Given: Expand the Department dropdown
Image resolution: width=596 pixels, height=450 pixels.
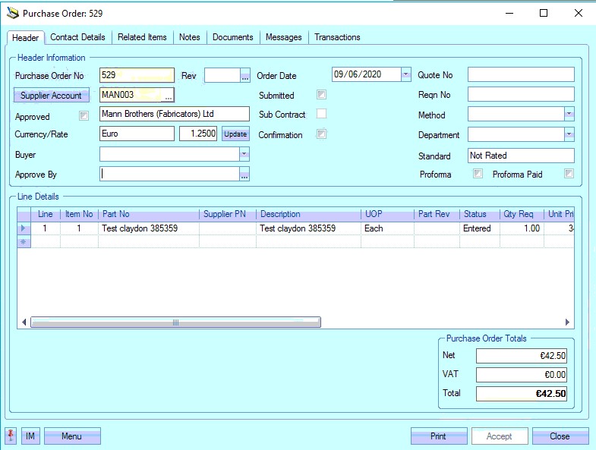Looking at the screenshot, I should point(569,134).
